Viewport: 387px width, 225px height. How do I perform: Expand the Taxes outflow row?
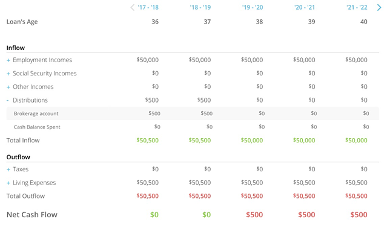[x=8, y=170]
